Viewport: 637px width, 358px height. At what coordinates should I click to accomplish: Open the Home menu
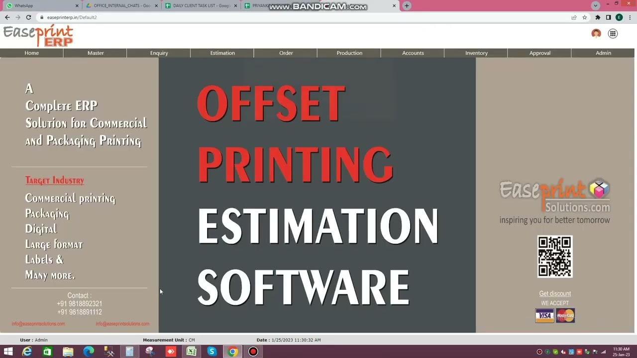point(32,53)
